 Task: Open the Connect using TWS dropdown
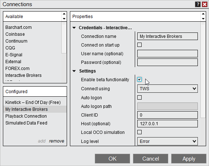click(x=168, y=89)
